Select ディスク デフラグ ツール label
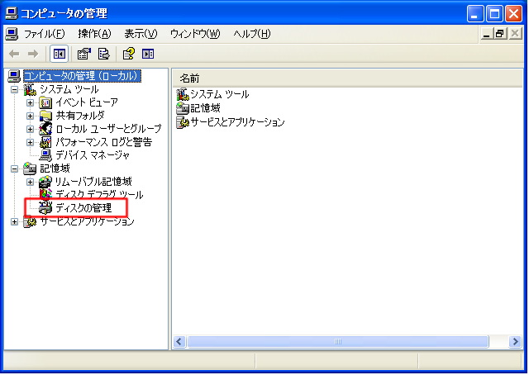The image size is (529, 375). 99,195
